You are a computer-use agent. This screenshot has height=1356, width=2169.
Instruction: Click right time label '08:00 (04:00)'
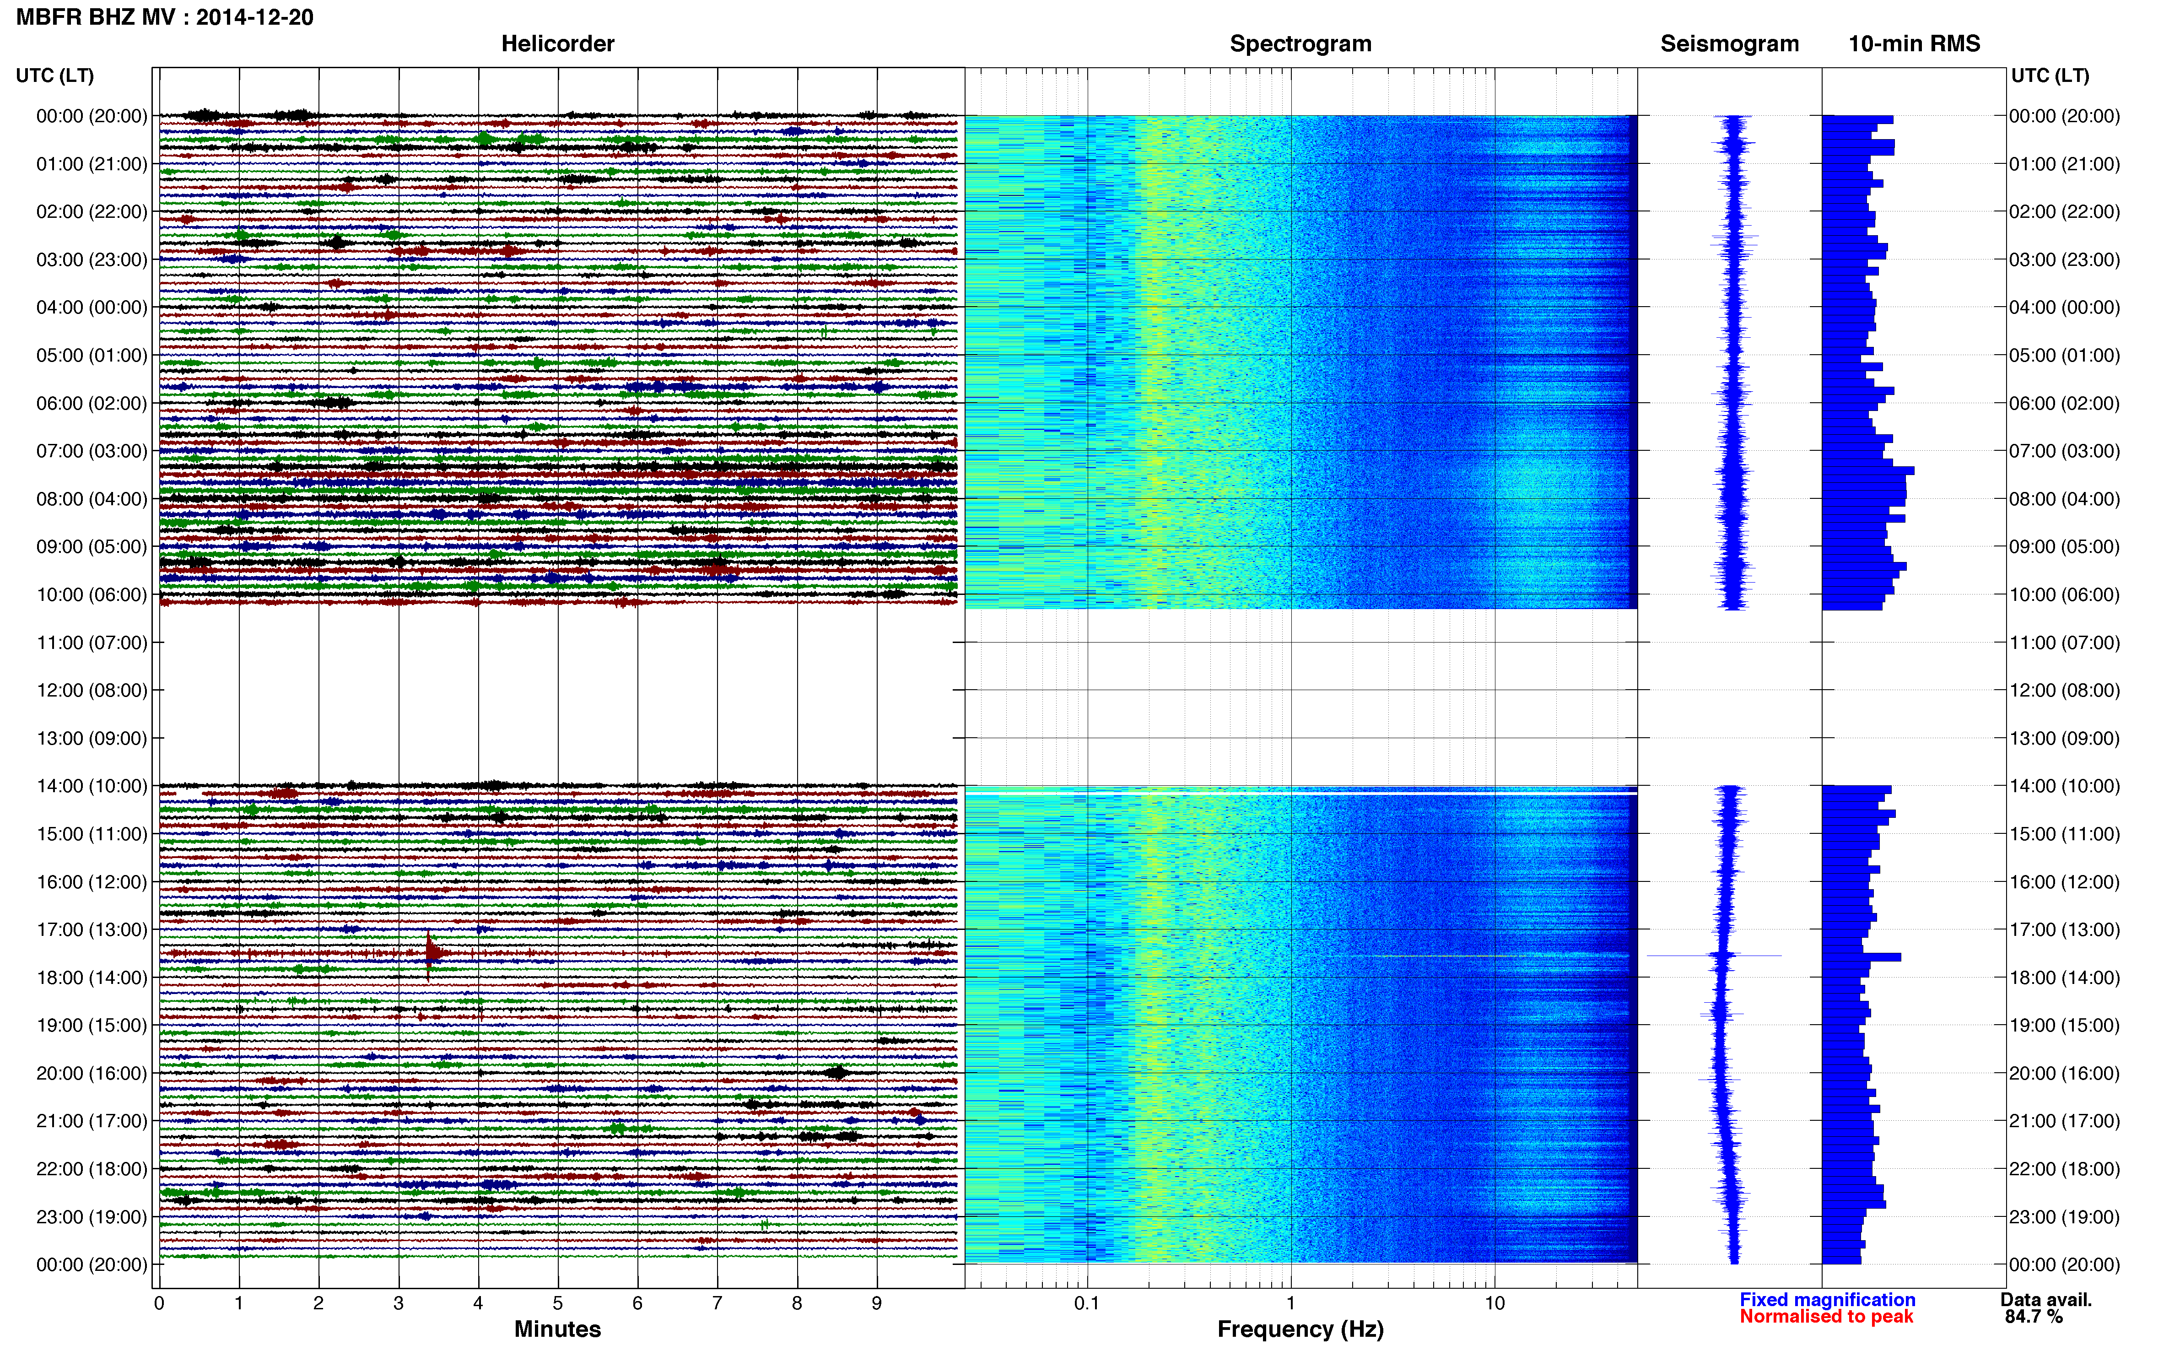point(2064,499)
